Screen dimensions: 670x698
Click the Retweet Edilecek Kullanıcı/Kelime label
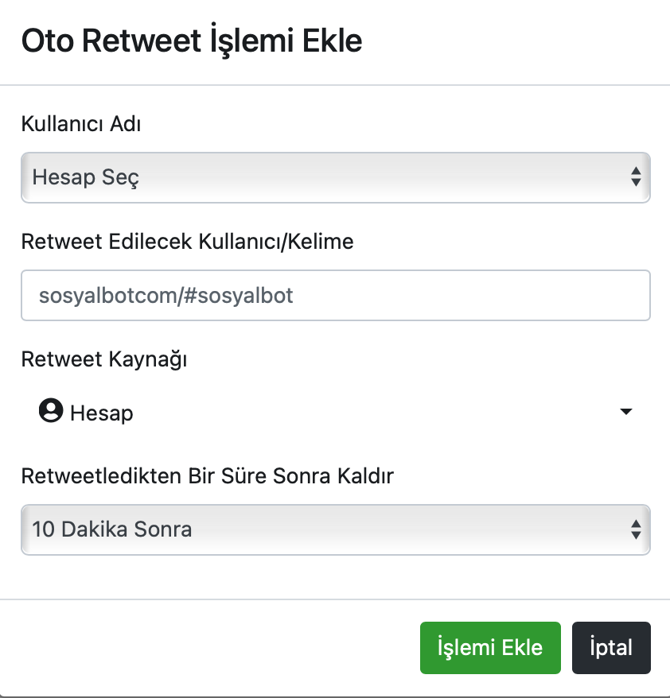tap(187, 242)
